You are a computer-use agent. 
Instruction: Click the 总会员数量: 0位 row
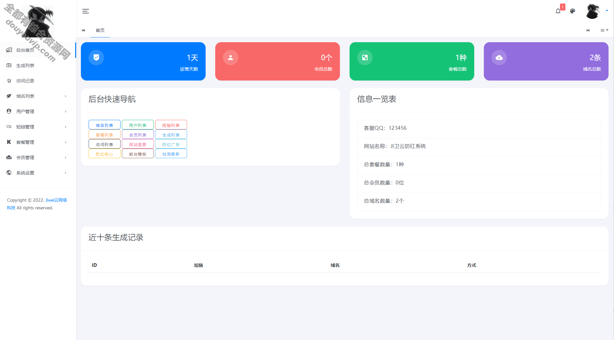[x=479, y=183]
